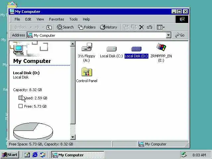This screenshot has width=212, height=159.
Task: Click the Go button
Action: click(180, 35)
